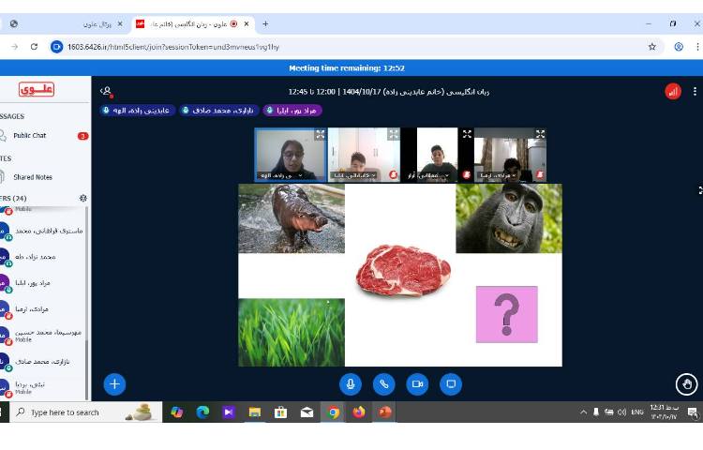Image resolution: width=703 pixels, height=450 pixels.
Task: Toggle the users list panel icon
Action: pyautogui.click(x=107, y=92)
